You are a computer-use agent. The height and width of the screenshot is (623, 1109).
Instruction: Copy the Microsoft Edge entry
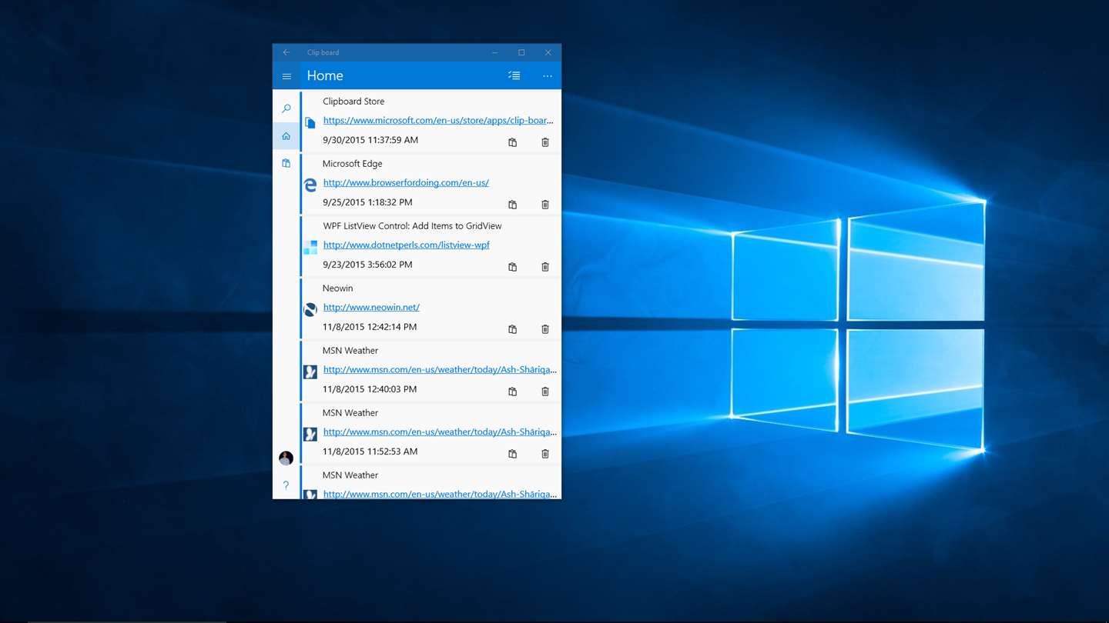coord(512,205)
